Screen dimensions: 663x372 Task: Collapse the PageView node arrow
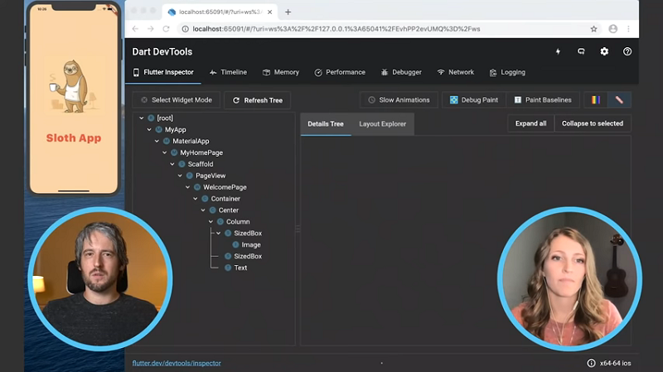click(x=180, y=176)
